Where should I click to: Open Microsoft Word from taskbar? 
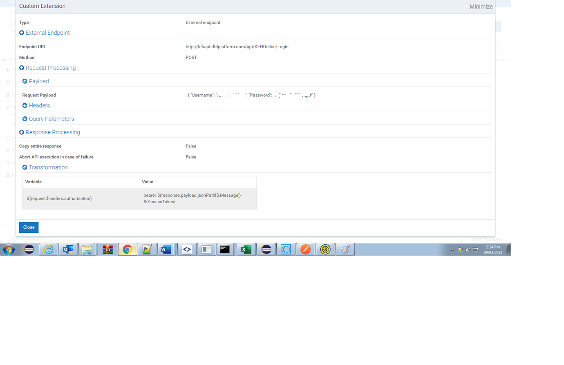click(x=166, y=249)
